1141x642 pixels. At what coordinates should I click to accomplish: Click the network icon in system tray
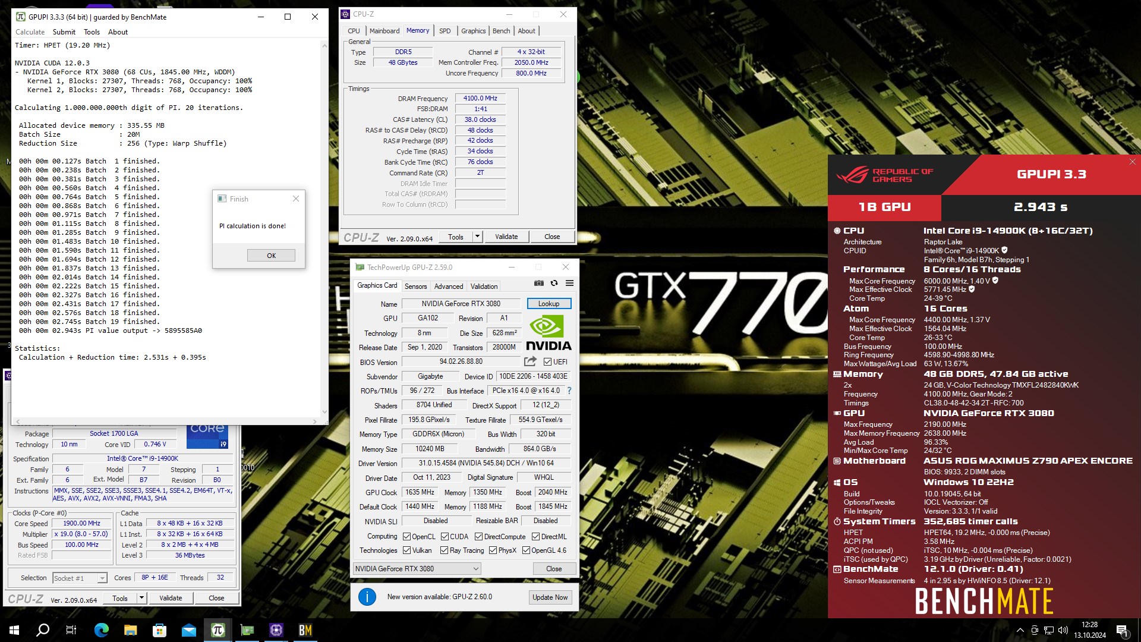[1049, 630]
